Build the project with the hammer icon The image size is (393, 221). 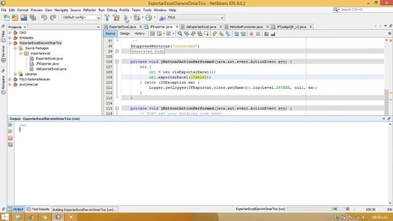pyautogui.click(x=107, y=18)
